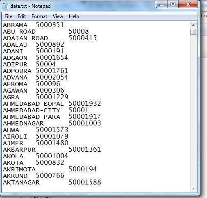This screenshot has width=207, height=198.
Task: Click the number 50001004
Action: tap(52, 156)
